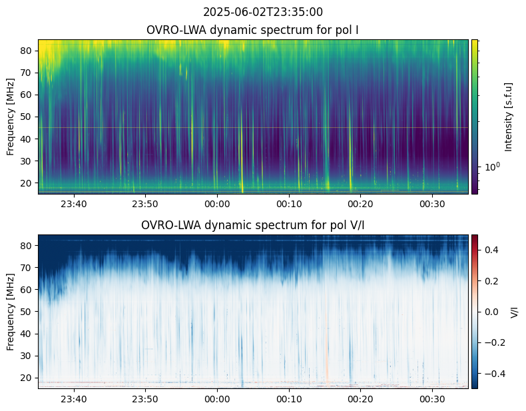
Task: Click the Intensity colorbar in the top panel
Action: point(475,117)
